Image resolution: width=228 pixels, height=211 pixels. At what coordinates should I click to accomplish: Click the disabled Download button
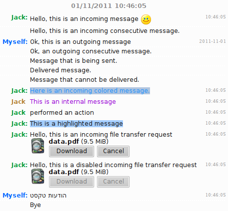(71, 182)
